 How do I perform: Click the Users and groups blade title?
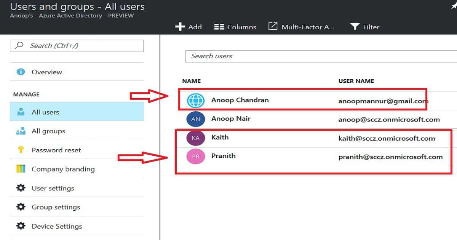coord(77,6)
